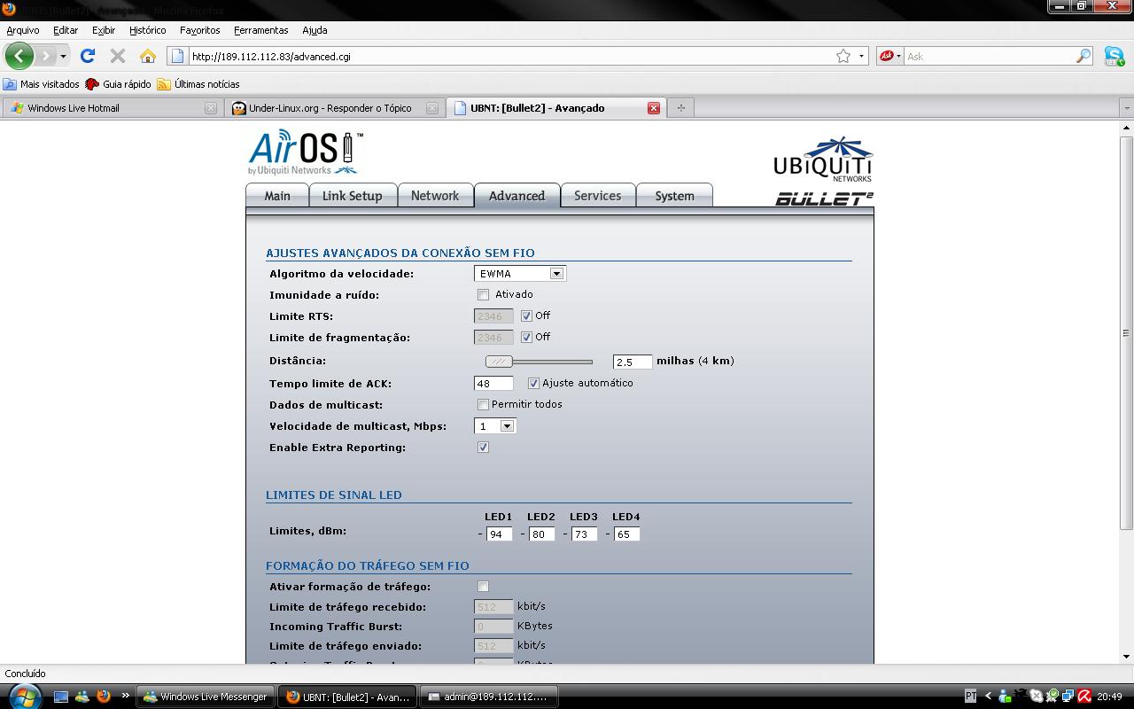1134x709 pixels.
Task: Open the Velocidade de multicast dropdown
Action: (x=495, y=426)
